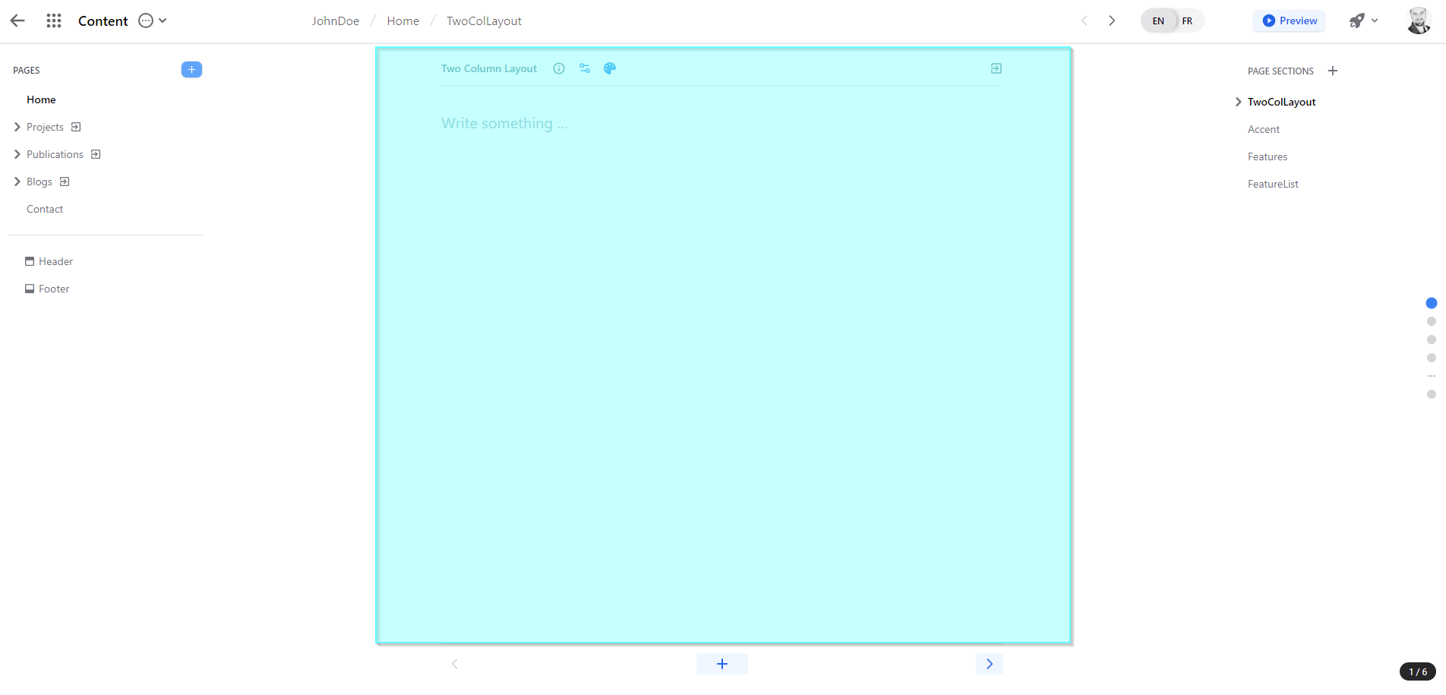This screenshot has width=1446, height=695.
Task: Click the back arrow icon
Action: click(17, 21)
